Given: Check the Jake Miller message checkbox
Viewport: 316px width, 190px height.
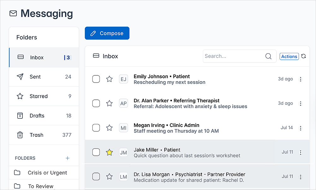Looking at the screenshot, I should click(x=96, y=153).
